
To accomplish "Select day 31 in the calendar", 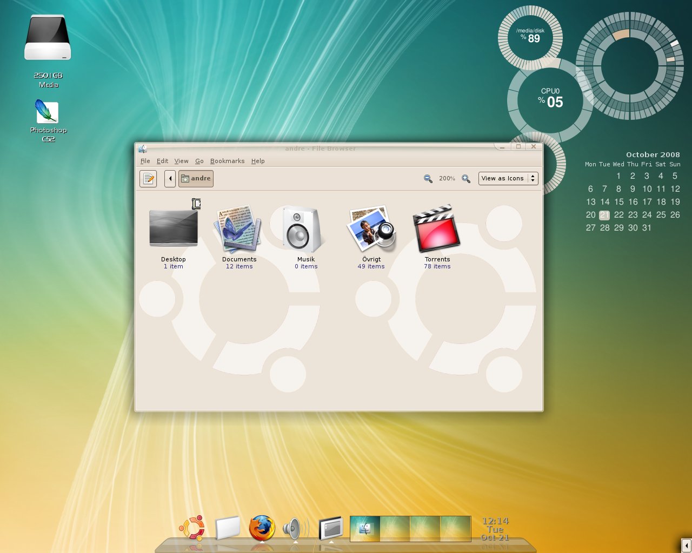I will click(x=647, y=228).
